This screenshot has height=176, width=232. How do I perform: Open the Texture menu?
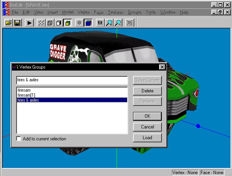pyautogui.click(x=115, y=12)
